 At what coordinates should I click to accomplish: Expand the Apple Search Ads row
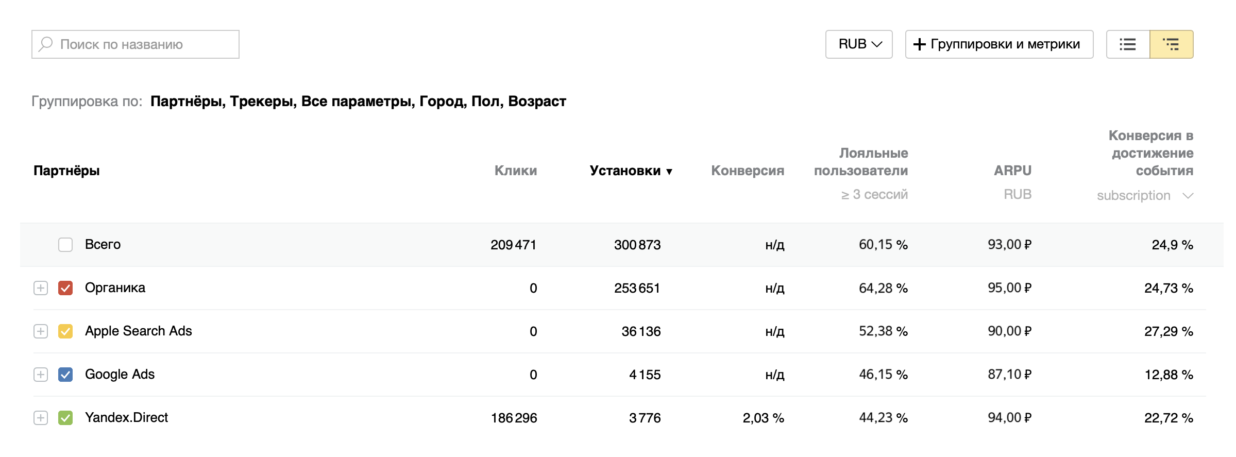[41, 331]
